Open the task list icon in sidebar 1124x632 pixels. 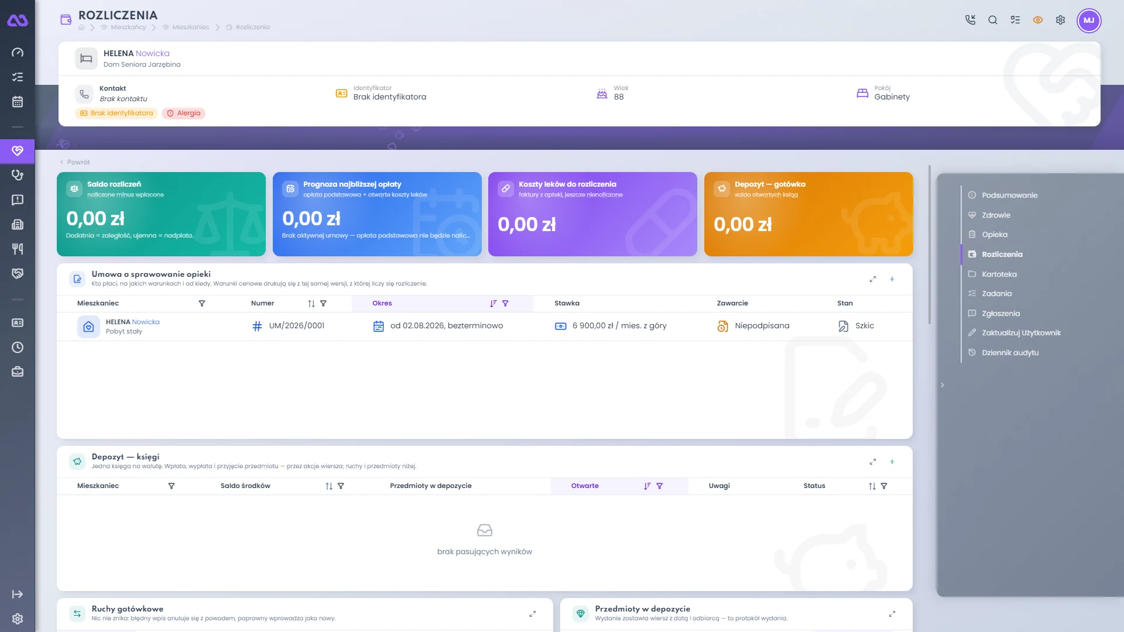[18, 77]
